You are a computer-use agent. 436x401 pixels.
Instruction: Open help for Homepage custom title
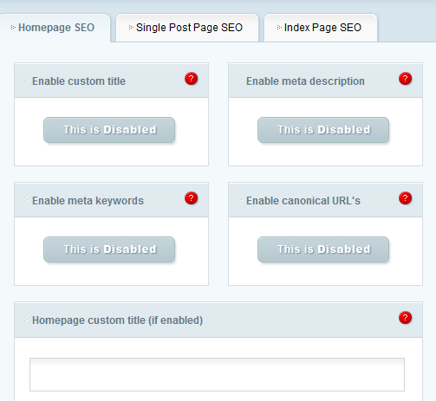point(405,318)
